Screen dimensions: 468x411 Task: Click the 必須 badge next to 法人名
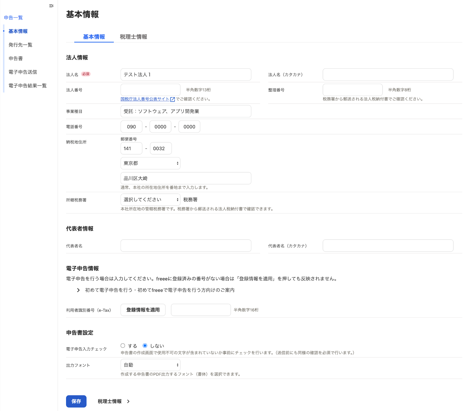tap(86, 74)
